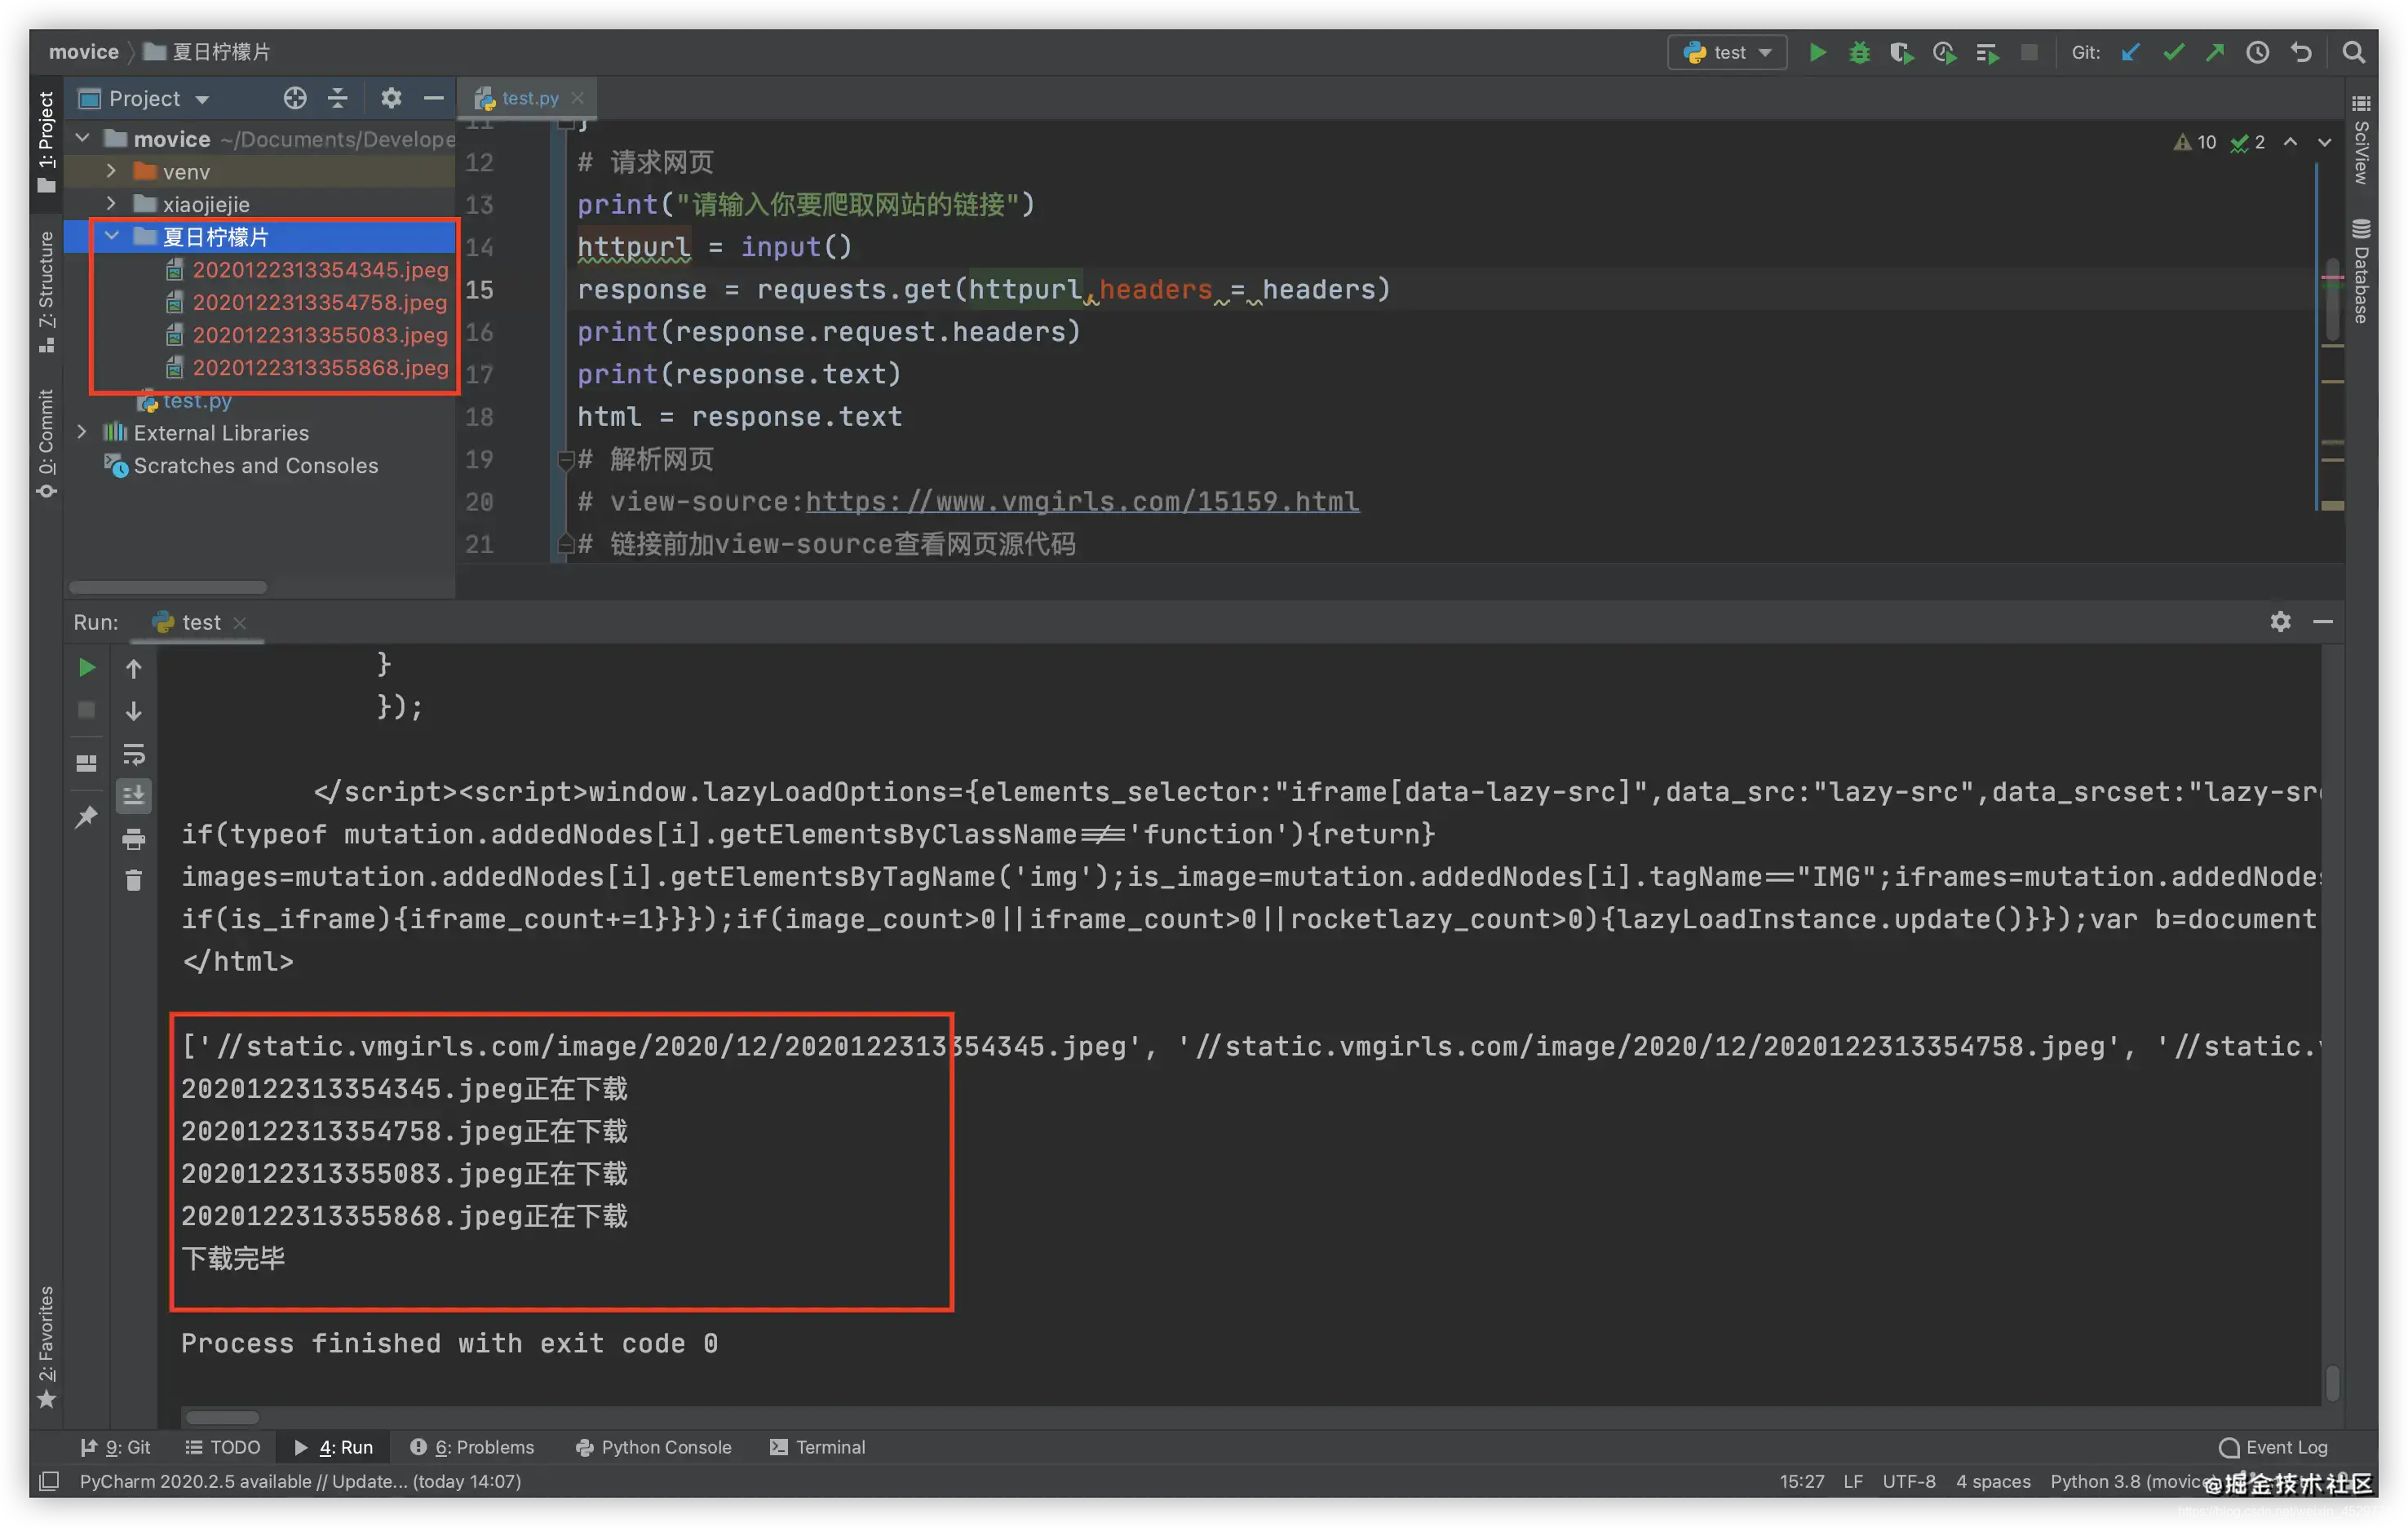This screenshot has height=1527, width=2408.
Task: Toggle the Structure side panel
Action: tap(46, 292)
